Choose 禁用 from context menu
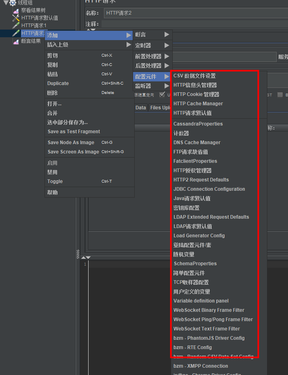The height and width of the screenshot is (375, 288). [89, 173]
